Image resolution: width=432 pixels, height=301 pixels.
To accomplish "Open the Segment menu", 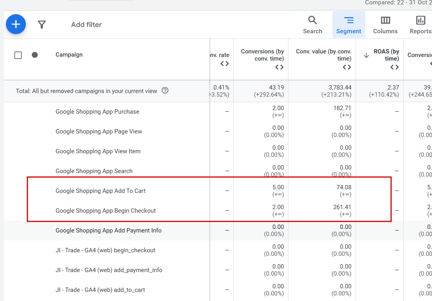I will (349, 25).
